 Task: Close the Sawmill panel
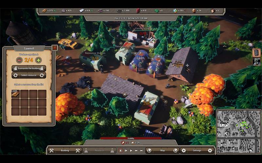[55, 48]
